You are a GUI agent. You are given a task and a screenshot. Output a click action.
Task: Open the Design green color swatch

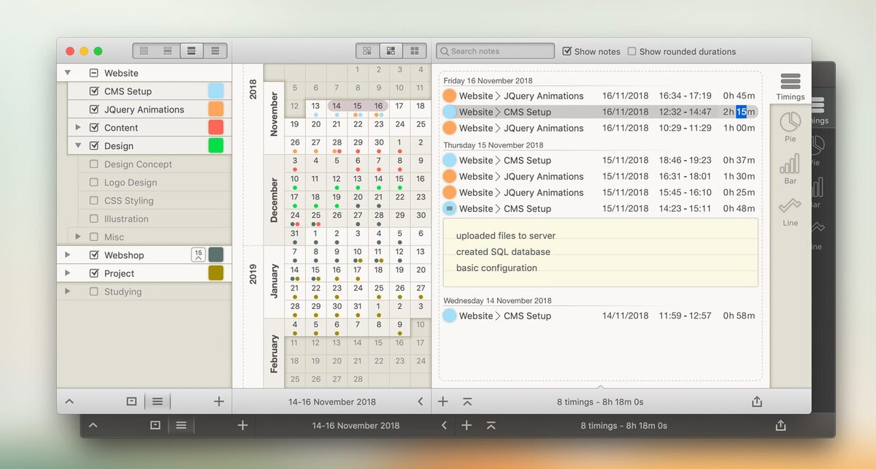click(216, 145)
